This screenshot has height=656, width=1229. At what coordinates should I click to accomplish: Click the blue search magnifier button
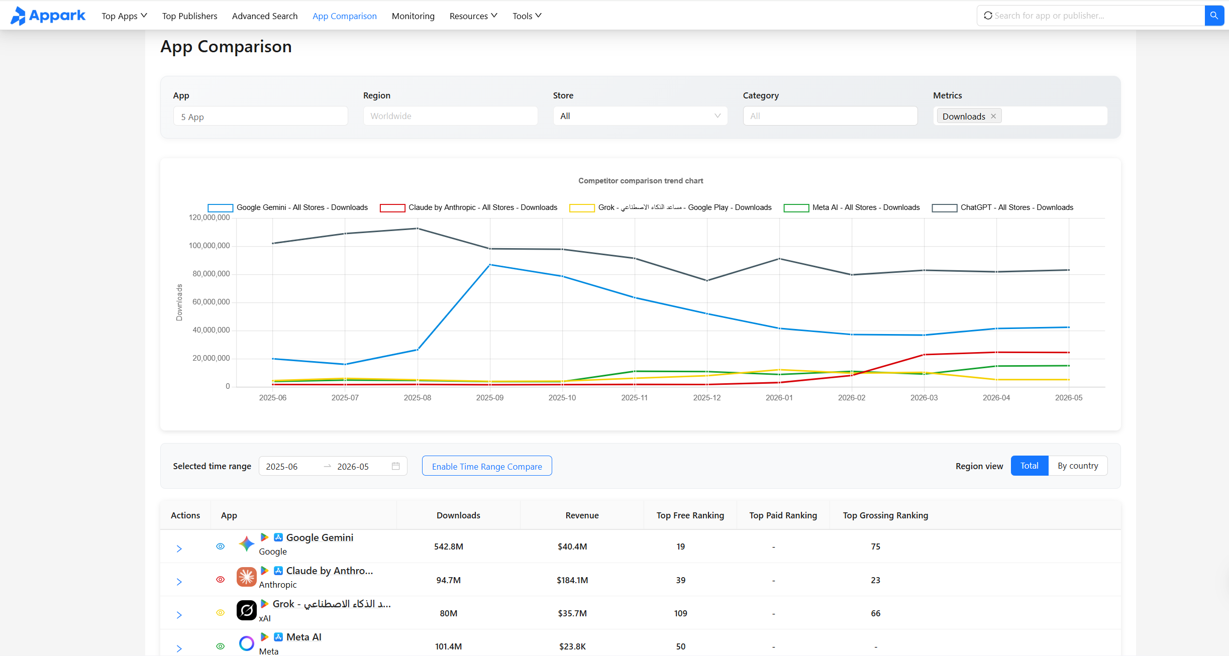pyautogui.click(x=1214, y=16)
